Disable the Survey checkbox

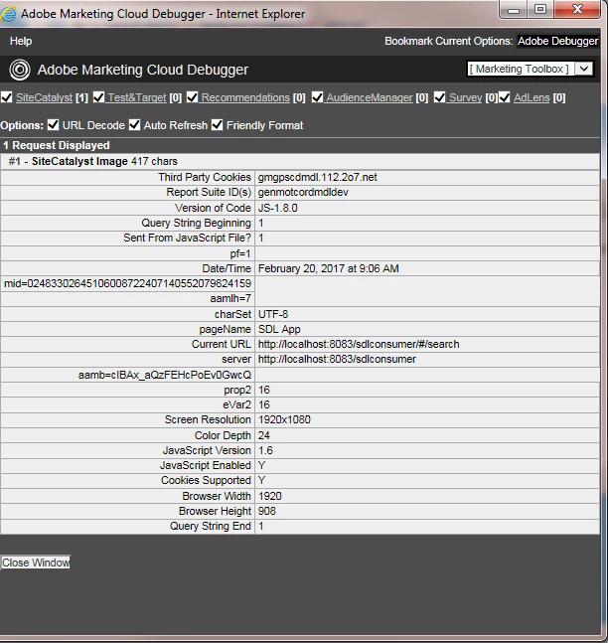pyautogui.click(x=439, y=97)
